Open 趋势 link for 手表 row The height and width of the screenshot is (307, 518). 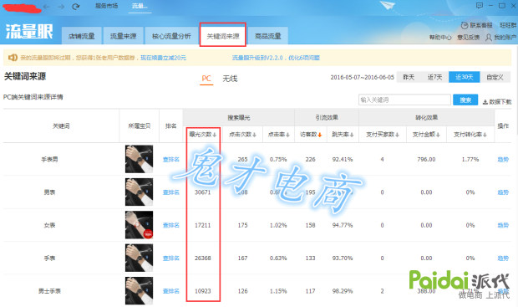tap(503, 258)
